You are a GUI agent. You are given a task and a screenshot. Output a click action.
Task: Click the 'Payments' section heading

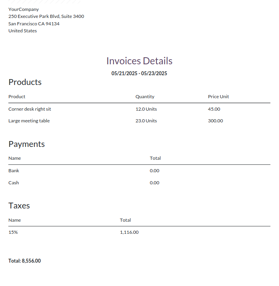click(x=27, y=144)
